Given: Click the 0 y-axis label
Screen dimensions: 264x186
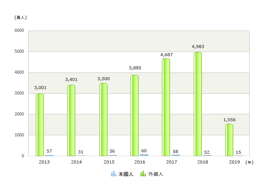Looking at the screenshot, I should tap(23, 156).
